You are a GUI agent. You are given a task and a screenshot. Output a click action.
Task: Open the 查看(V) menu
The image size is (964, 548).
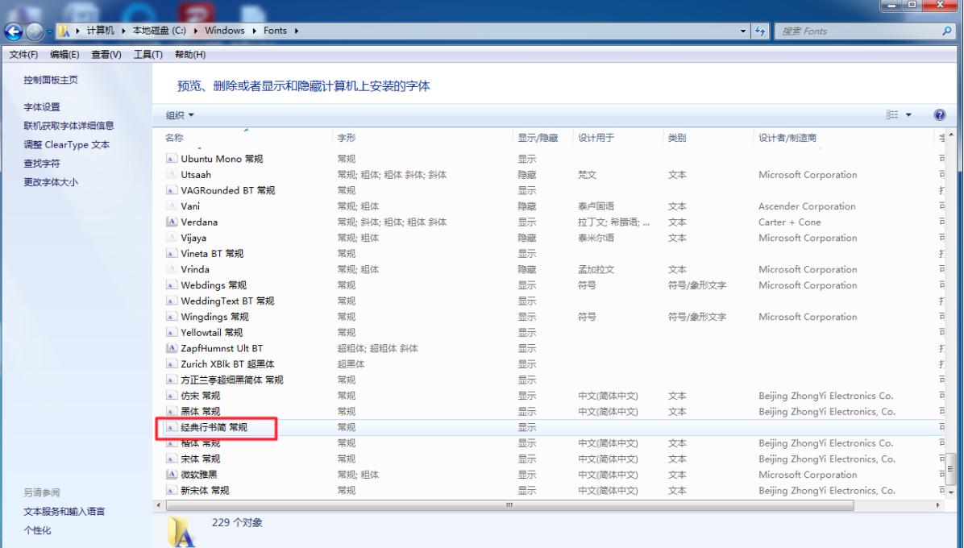point(106,55)
